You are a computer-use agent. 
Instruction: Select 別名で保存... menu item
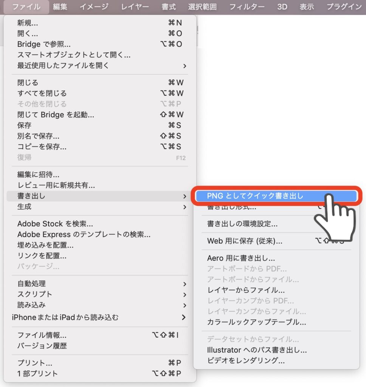pyautogui.click(x=38, y=136)
